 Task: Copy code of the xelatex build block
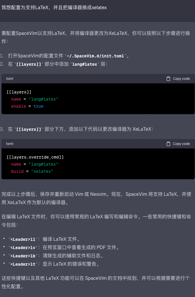coord(178,144)
